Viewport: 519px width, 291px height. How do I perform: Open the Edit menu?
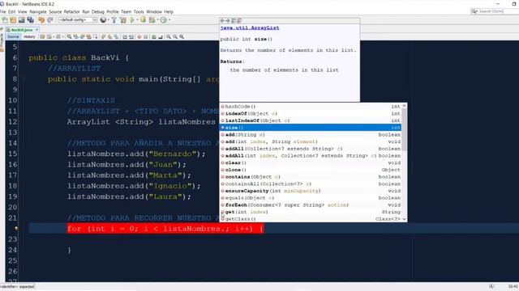tap(12, 11)
